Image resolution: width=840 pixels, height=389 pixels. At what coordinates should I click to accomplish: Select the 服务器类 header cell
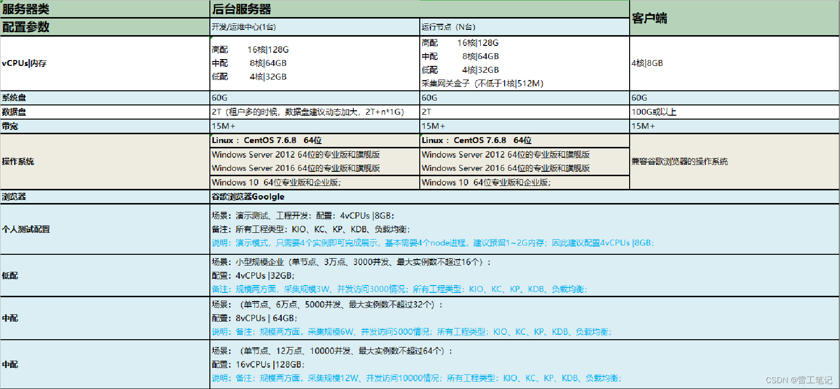[x=105, y=9]
